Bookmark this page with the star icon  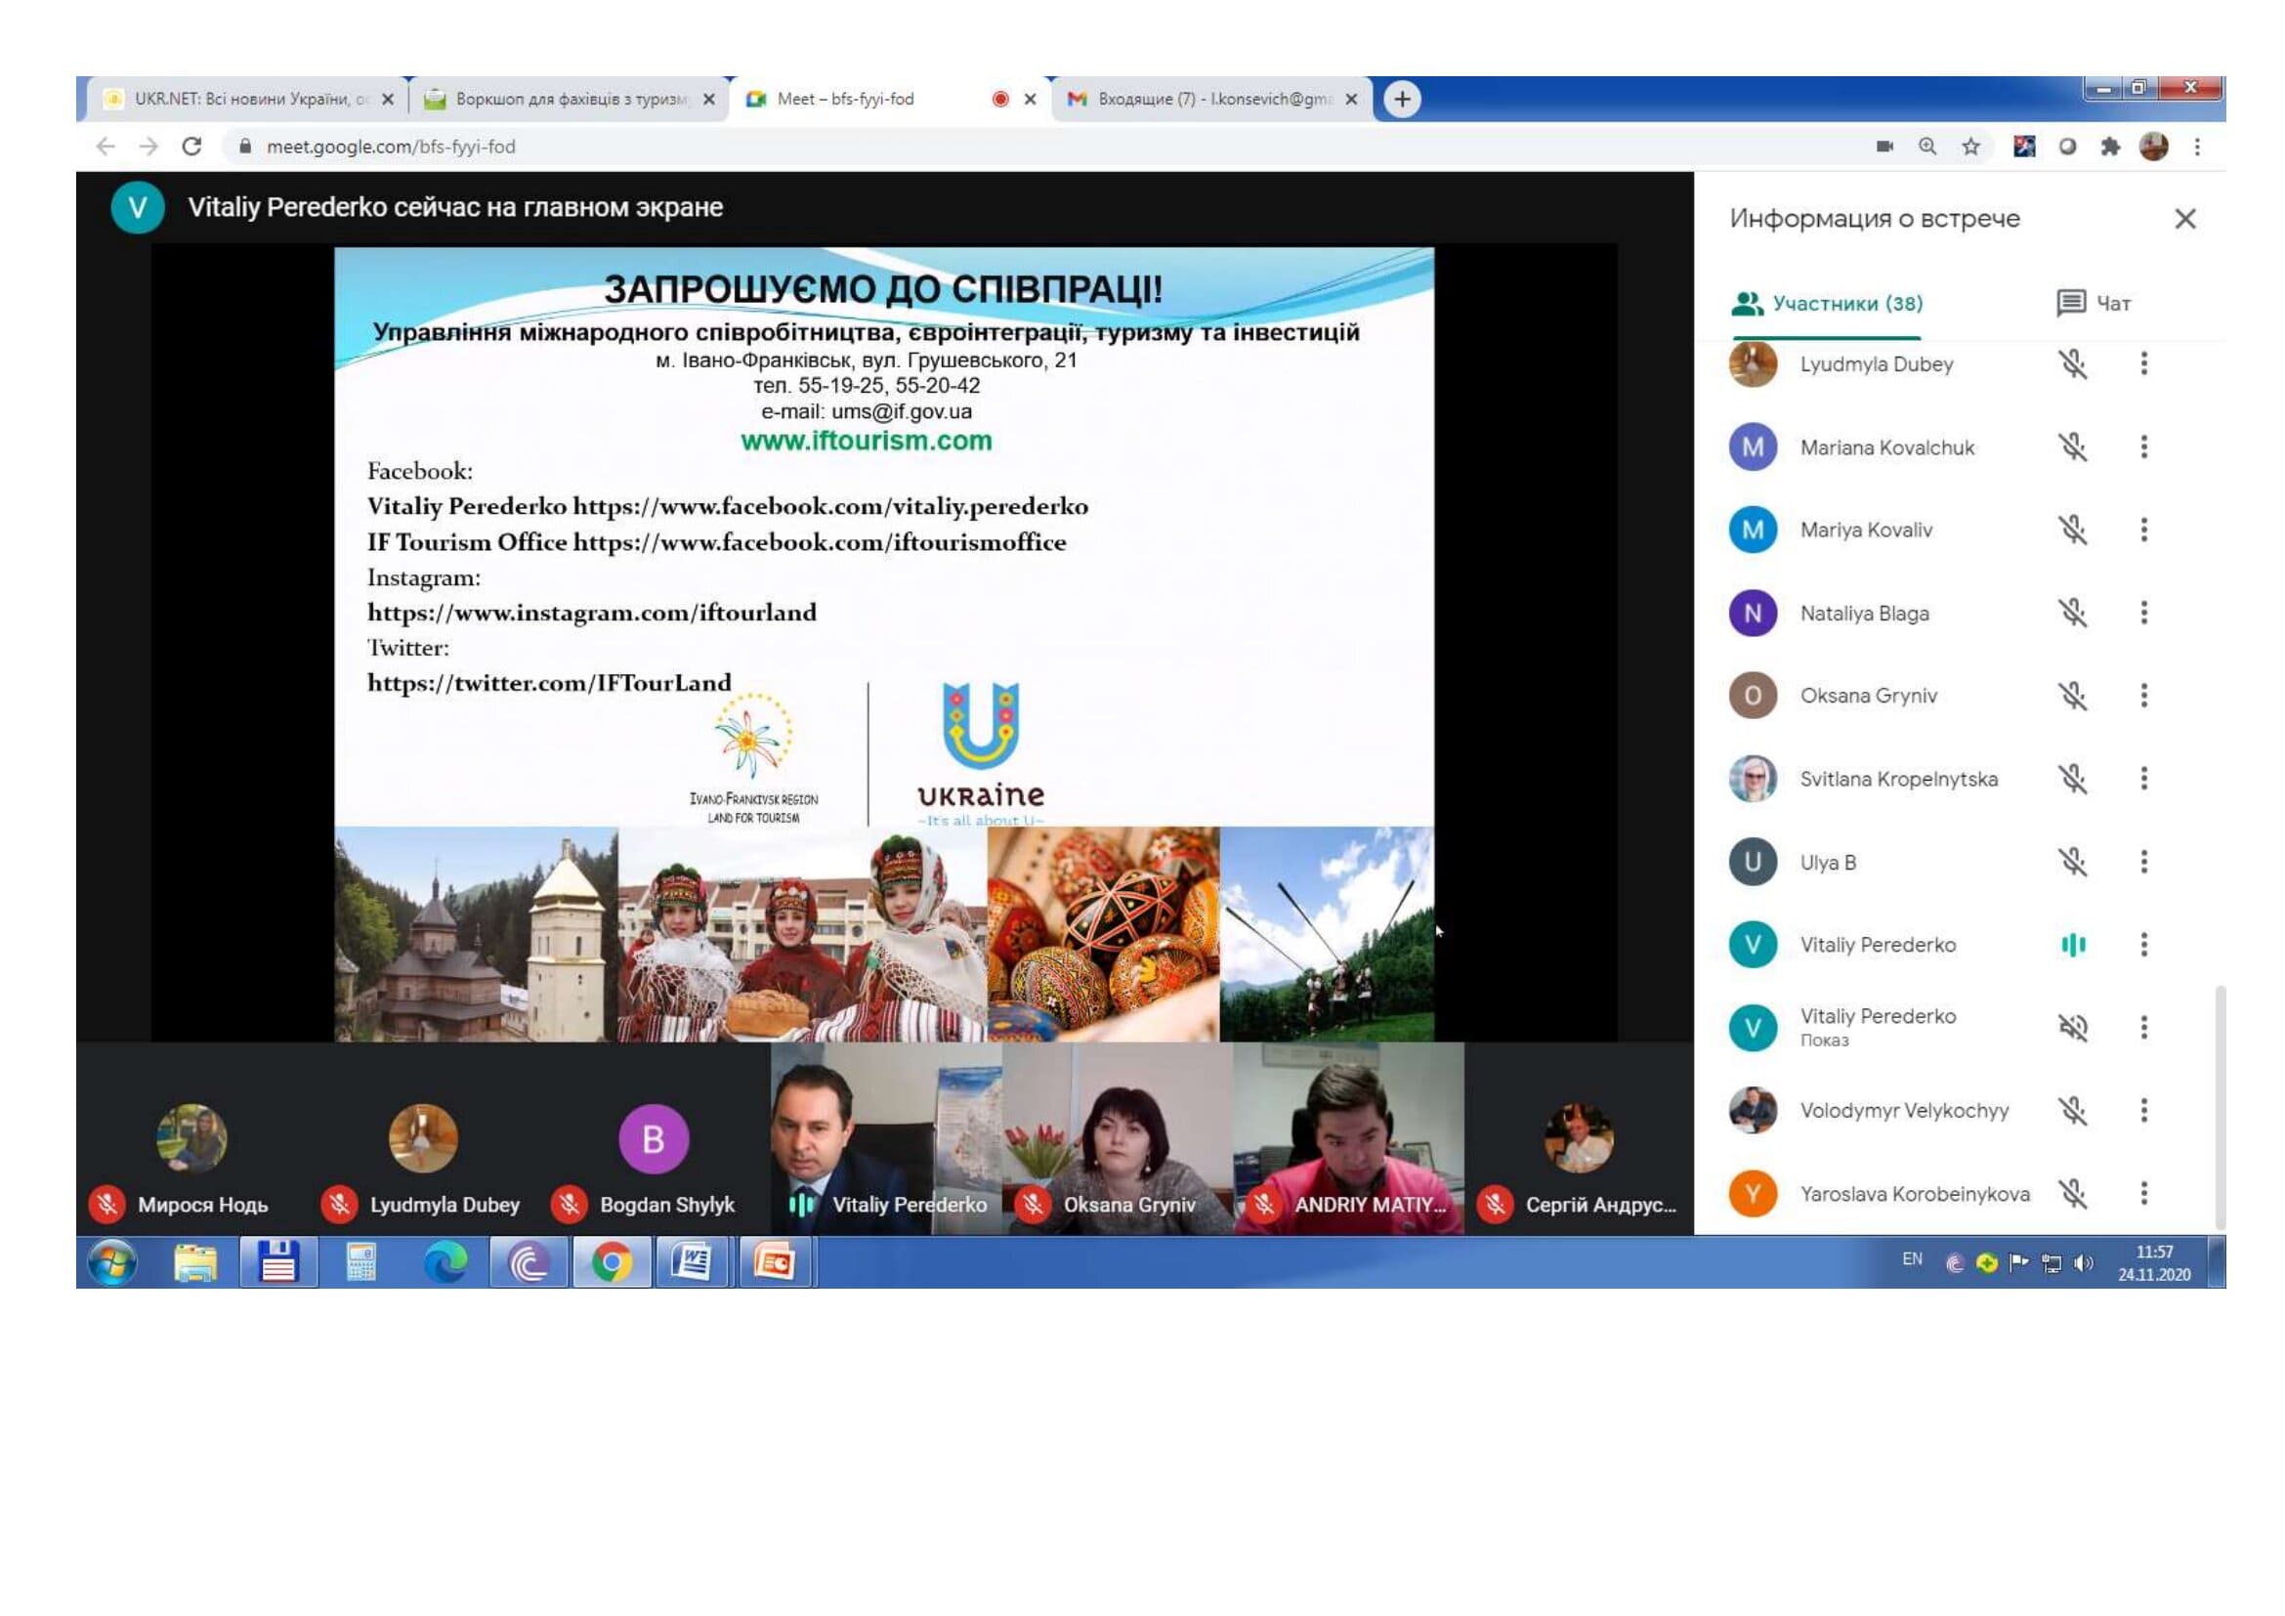[1970, 147]
